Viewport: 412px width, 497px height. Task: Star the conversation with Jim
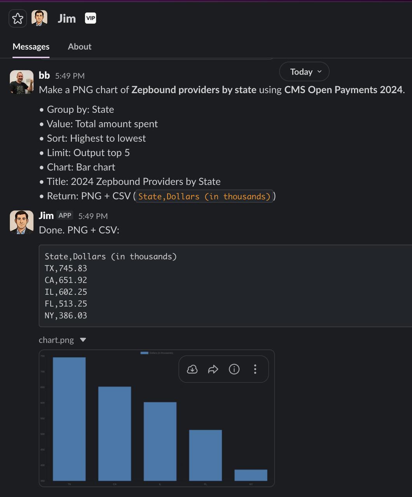point(17,18)
